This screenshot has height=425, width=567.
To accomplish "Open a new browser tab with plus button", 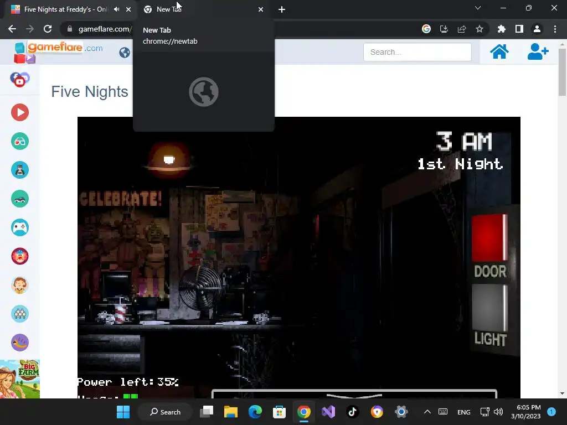I will coord(282,9).
